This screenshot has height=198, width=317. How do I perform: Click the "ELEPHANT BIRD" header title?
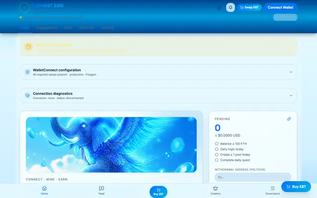coord(48,5)
